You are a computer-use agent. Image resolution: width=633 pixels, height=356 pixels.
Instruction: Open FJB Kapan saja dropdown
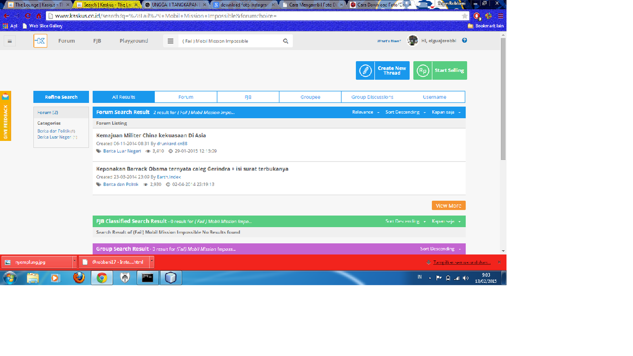click(x=446, y=221)
